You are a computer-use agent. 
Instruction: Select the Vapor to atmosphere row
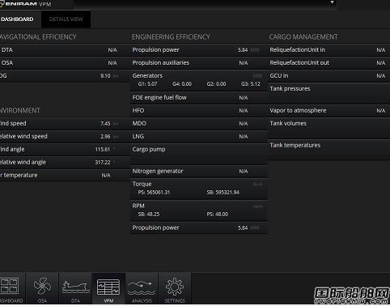tap(329, 111)
